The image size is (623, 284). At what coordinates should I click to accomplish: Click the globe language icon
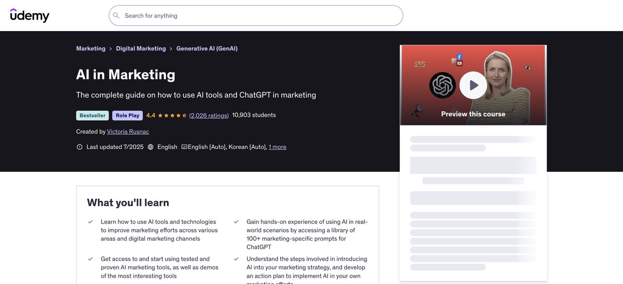[x=150, y=147]
